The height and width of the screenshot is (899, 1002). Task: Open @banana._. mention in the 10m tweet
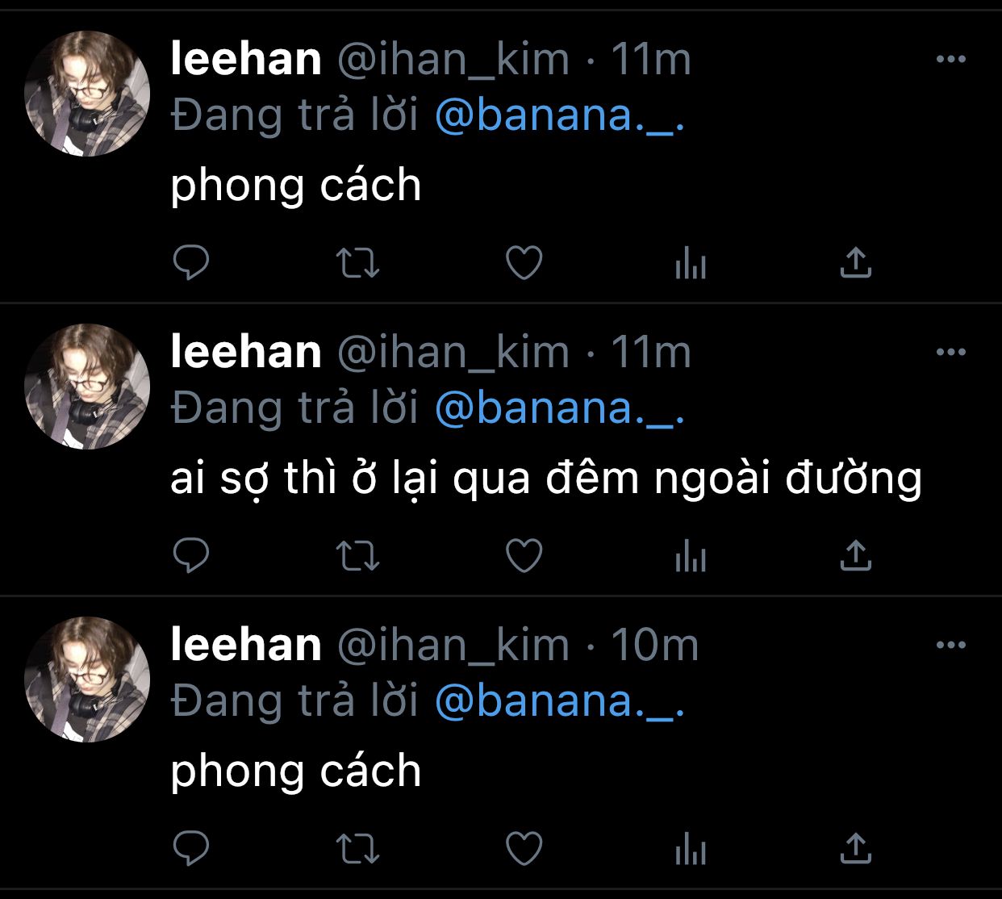coord(559,700)
